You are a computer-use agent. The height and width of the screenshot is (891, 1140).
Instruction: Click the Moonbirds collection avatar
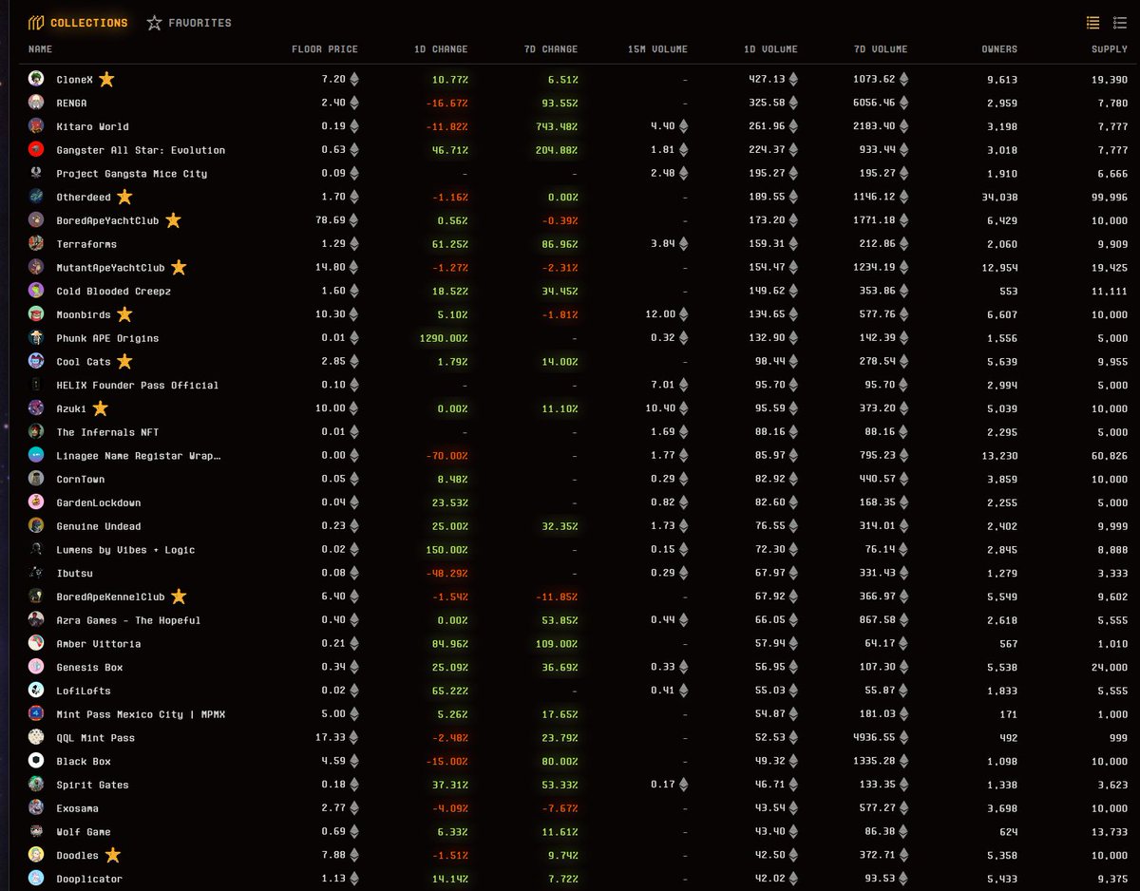click(x=36, y=314)
